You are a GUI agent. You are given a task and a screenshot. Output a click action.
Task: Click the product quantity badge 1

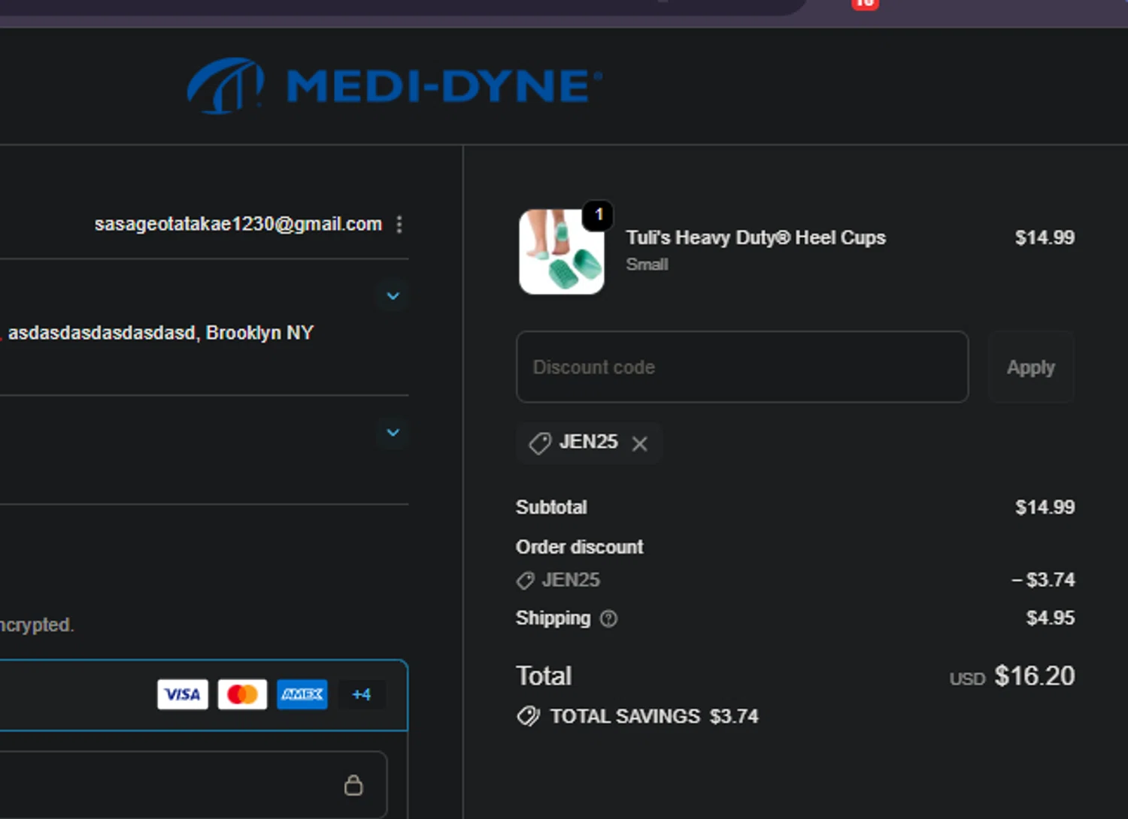tap(599, 215)
